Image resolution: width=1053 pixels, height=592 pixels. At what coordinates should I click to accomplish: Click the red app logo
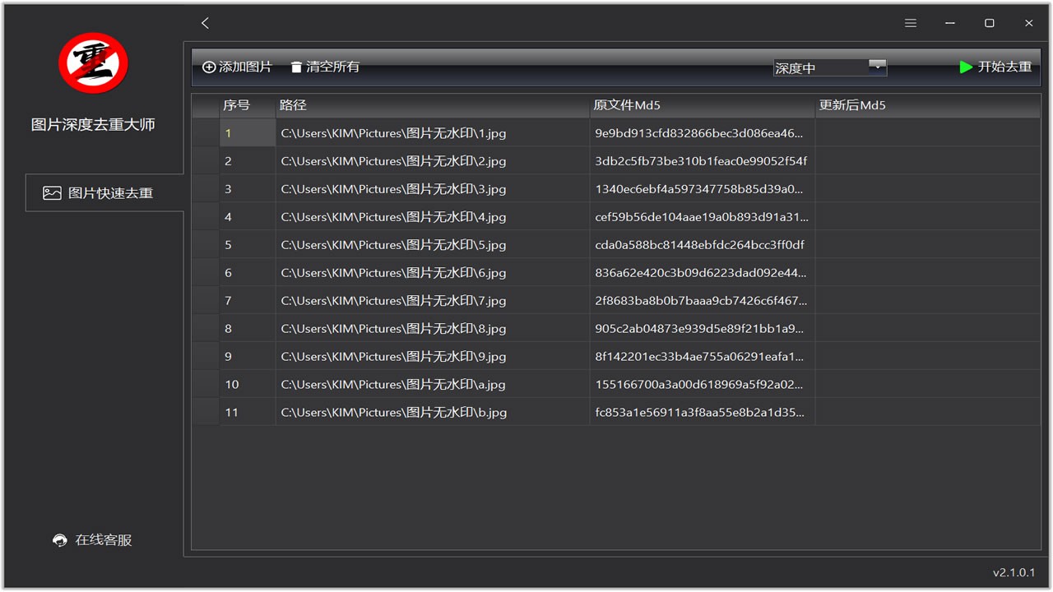(93, 63)
